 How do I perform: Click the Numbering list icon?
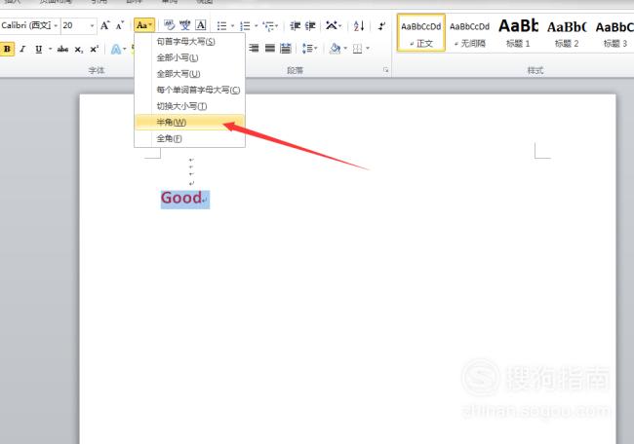(x=245, y=26)
